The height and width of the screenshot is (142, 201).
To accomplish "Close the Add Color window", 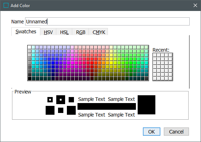I will (195, 5).
